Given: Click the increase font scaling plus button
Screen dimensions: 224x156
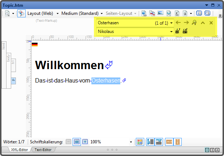Looking at the screenshot, I should (x=85, y=142).
